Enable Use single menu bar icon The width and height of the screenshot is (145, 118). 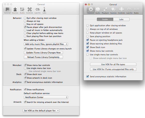pos(25,68)
